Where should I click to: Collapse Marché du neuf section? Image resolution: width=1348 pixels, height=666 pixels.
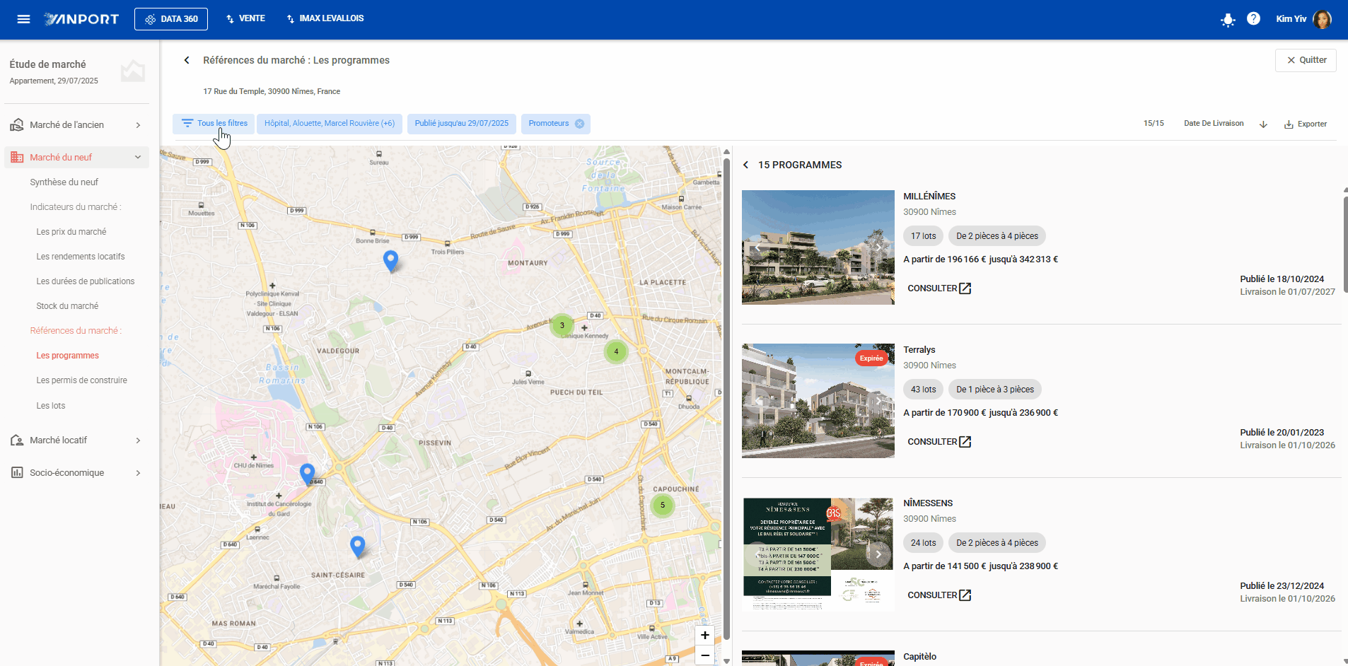point(138,157)
